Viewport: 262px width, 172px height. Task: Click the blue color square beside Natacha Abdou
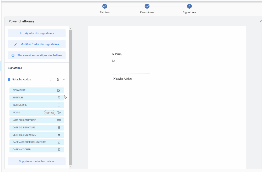coord(9,80)
